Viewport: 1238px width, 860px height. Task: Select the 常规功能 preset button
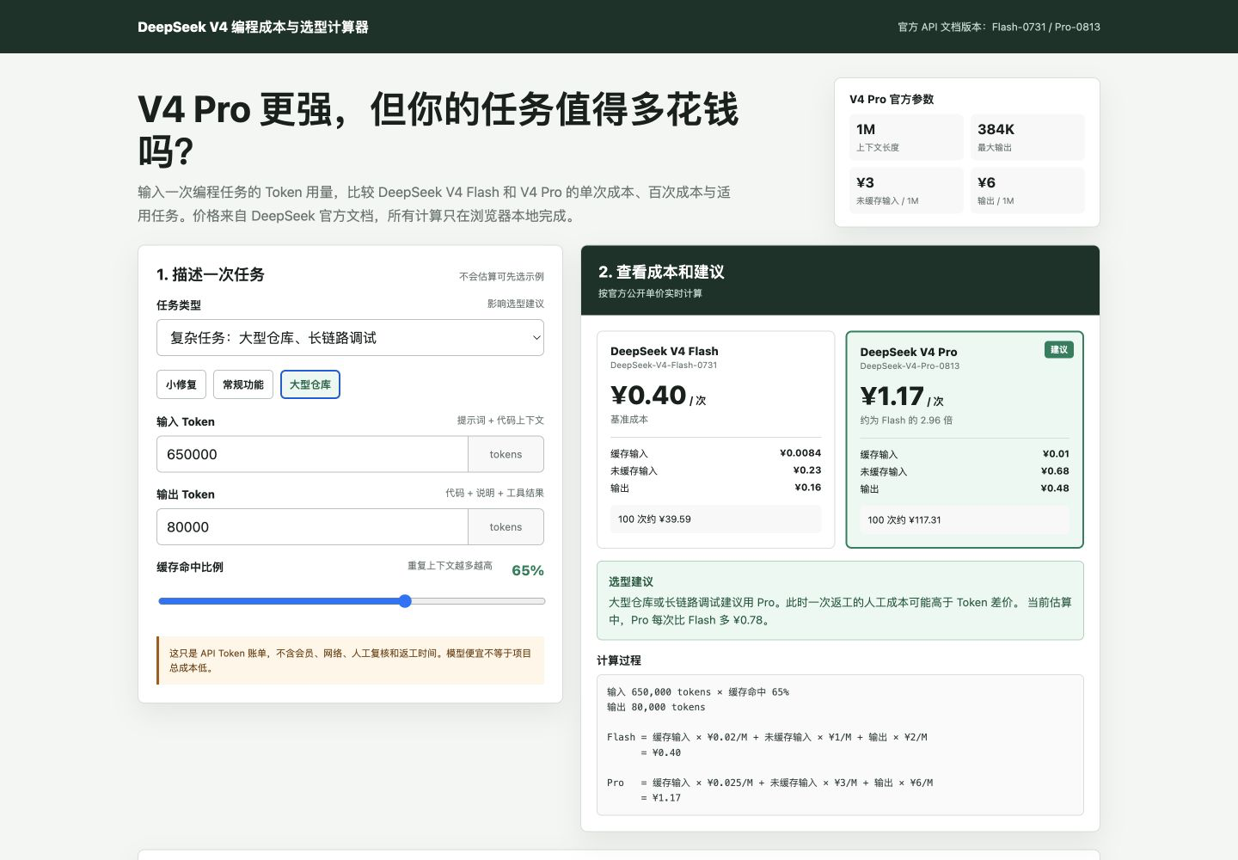pyautogui.click(x=243, y=384)
